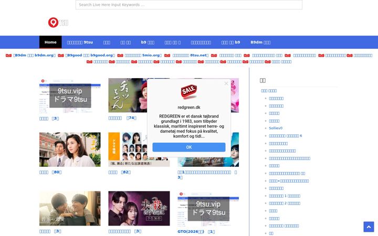Follow the b9dm.org hot link

click(34, 55)
